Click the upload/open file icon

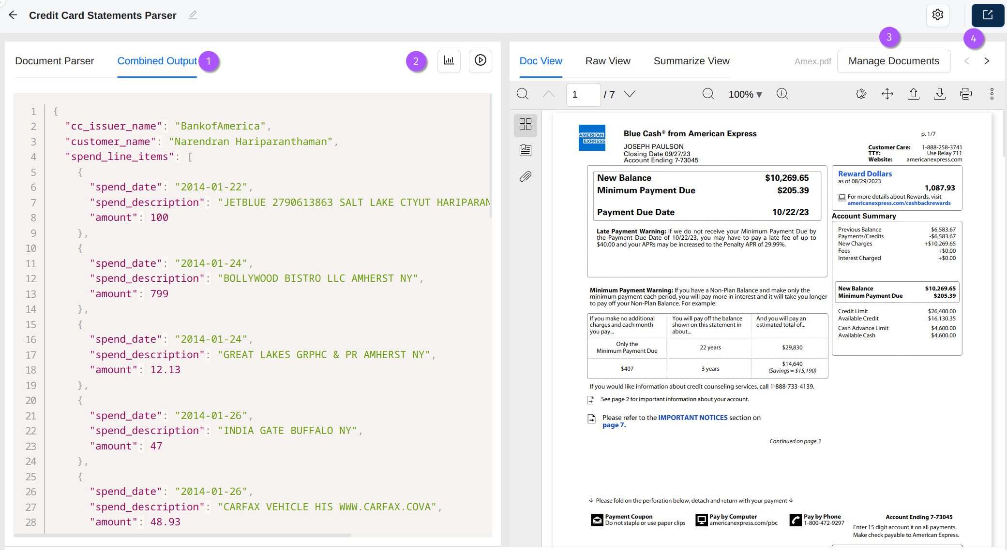914,94
